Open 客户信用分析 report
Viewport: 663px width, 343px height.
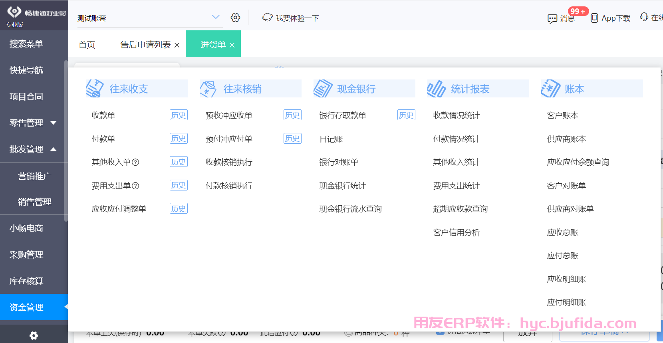[x=457, y=232]
